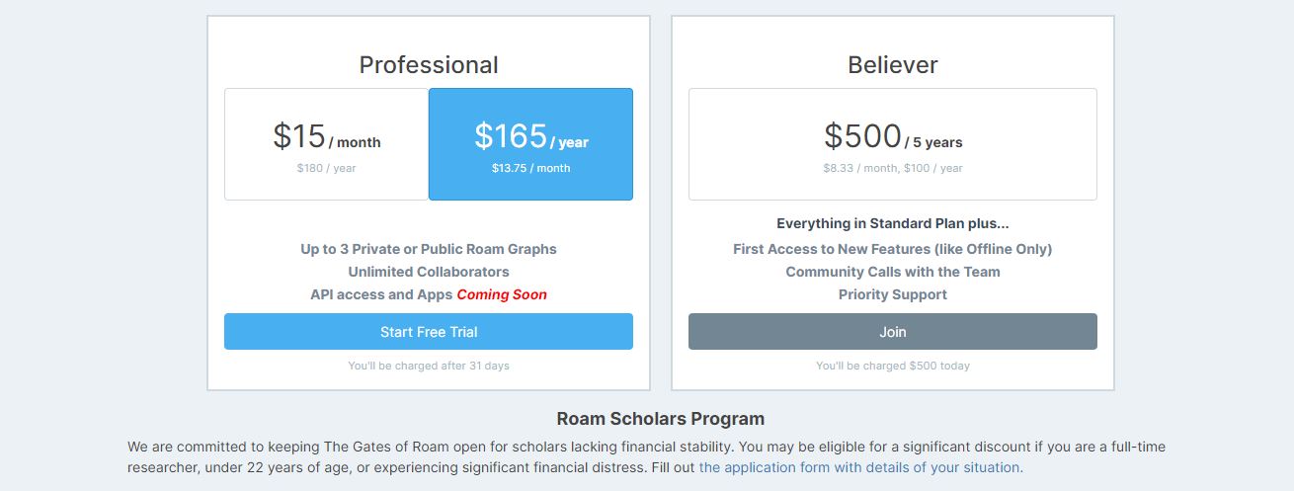Click "First Access to New Features" line
The width and height of the screenshot is (1294, 491).
coord(892,249)
